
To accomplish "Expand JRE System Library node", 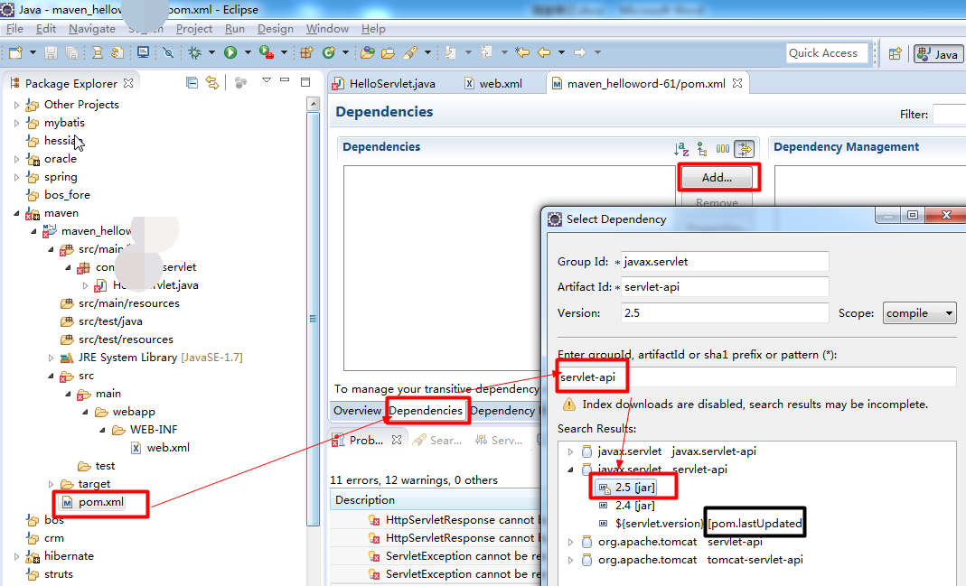I will click(x=52, y=358).
